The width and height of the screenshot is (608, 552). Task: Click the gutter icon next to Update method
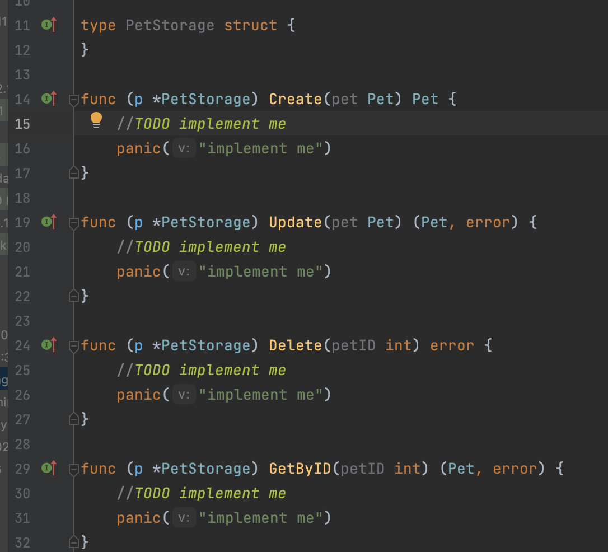coord(49,222)
